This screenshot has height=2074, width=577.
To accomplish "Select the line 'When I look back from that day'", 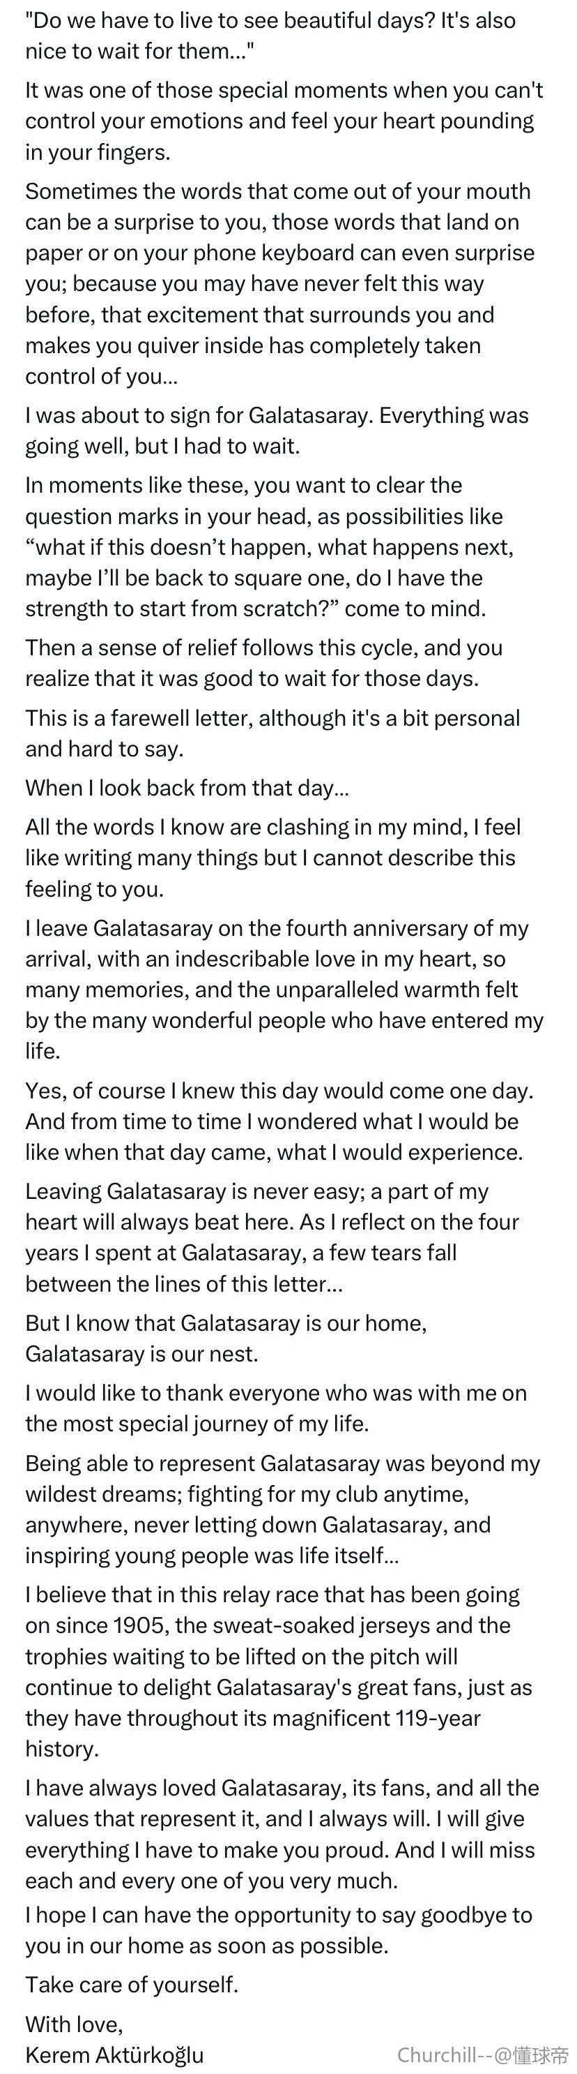I will coord(187,787).
